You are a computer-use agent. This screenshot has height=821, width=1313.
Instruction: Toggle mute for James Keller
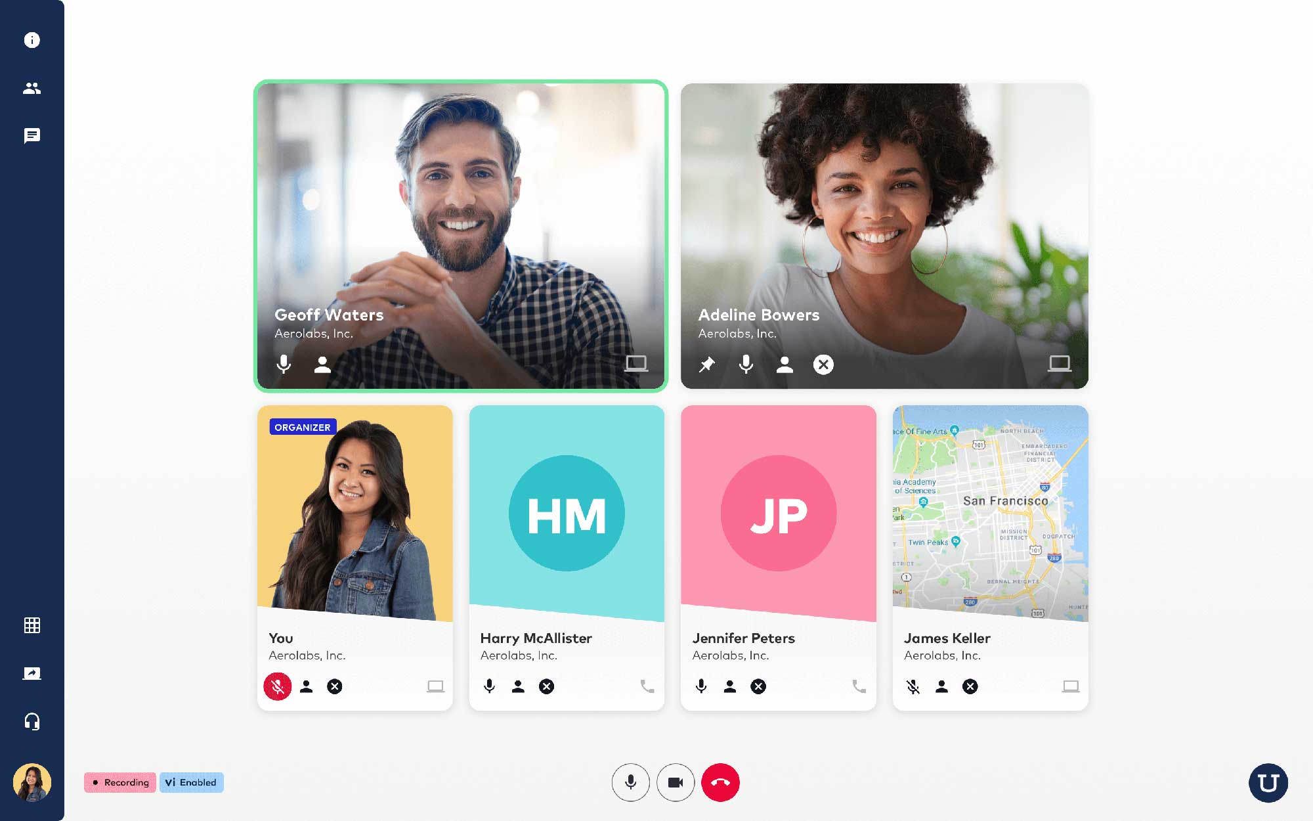[912, 687]
